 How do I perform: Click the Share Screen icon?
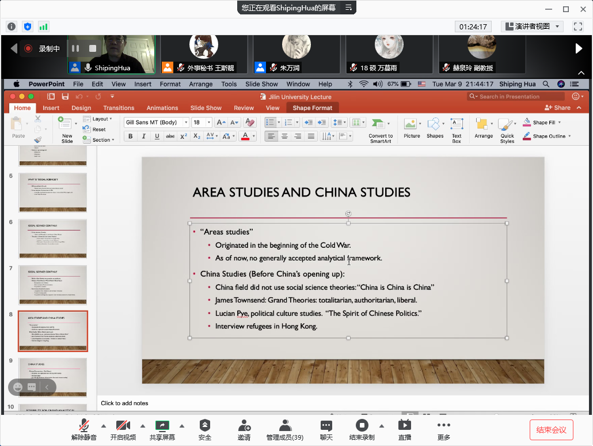162,426
